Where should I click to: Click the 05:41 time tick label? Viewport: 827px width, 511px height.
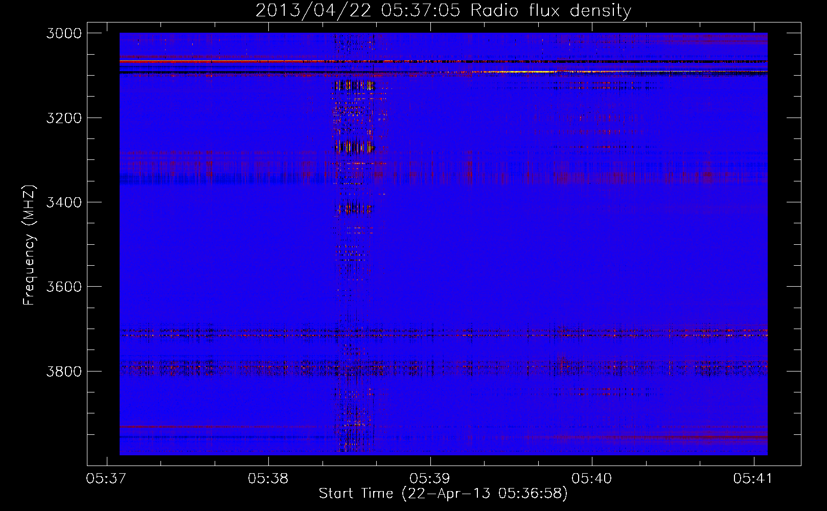(753, 479)
